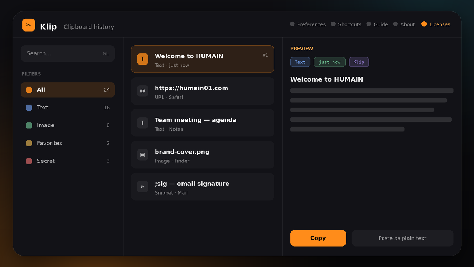
Task: Select the orange T icon on Welcome item
Action: (143, 59)
